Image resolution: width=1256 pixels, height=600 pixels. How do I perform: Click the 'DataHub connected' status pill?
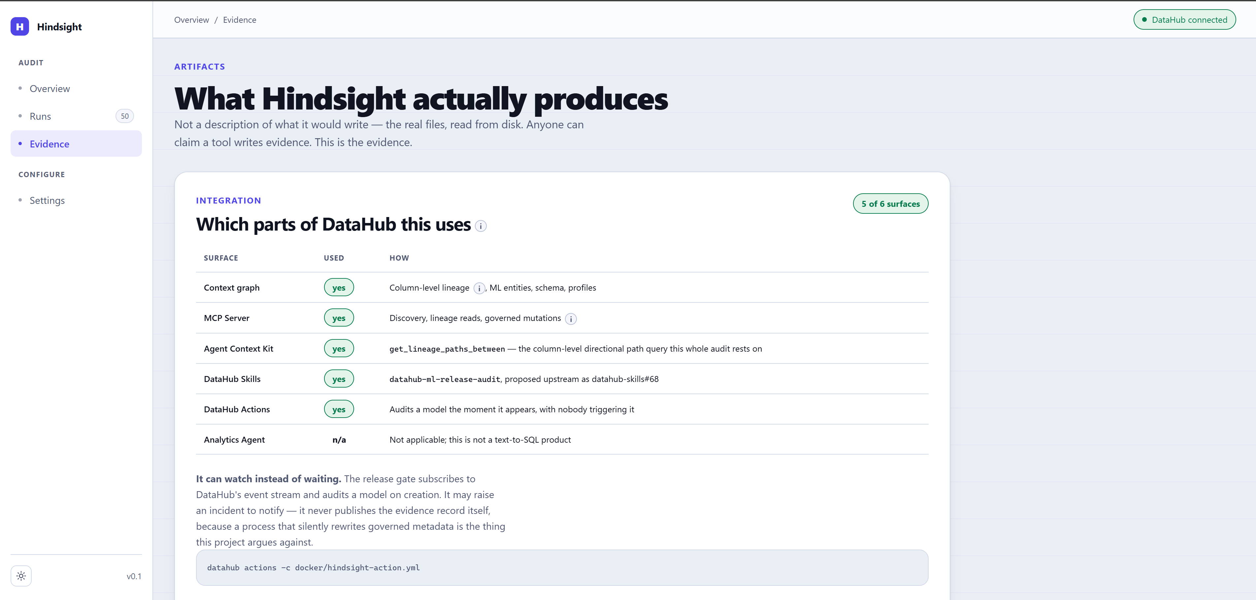tap(1184, 20)
